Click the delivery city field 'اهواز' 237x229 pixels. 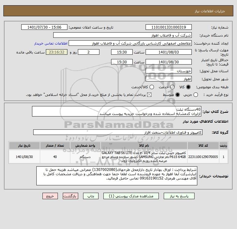169,79
